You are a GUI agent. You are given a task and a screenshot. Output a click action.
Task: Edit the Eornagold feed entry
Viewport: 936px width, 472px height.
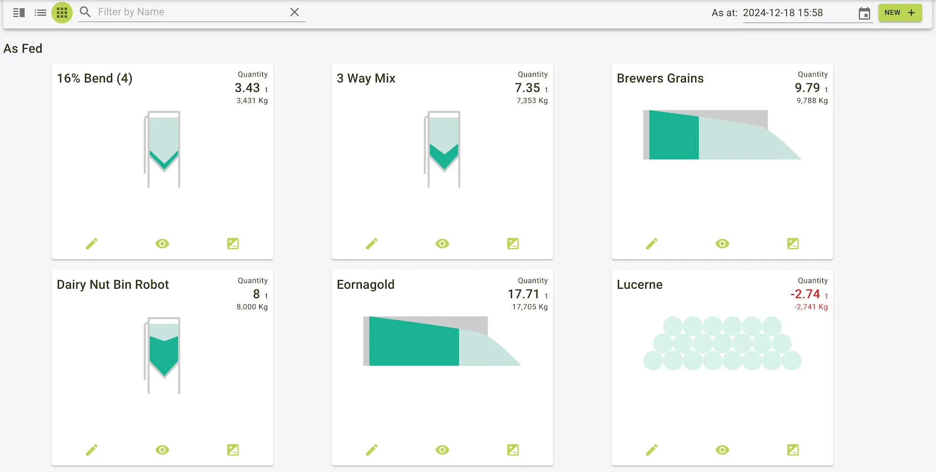click(371, 450)
